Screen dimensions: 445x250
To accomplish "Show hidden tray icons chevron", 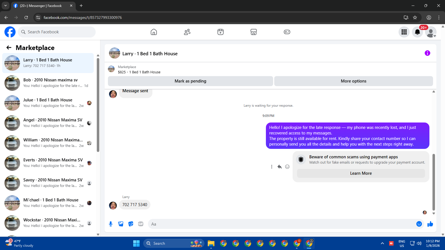I will click(x=382, y=243).
